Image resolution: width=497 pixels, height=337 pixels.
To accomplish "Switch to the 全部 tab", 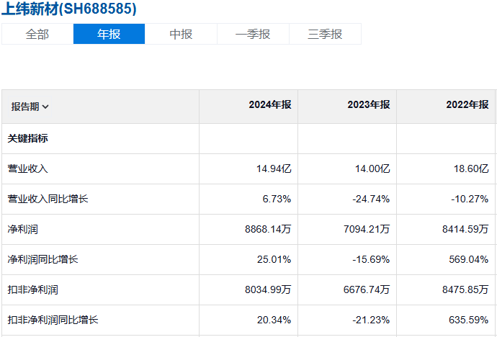I will [x=37, y=34].
